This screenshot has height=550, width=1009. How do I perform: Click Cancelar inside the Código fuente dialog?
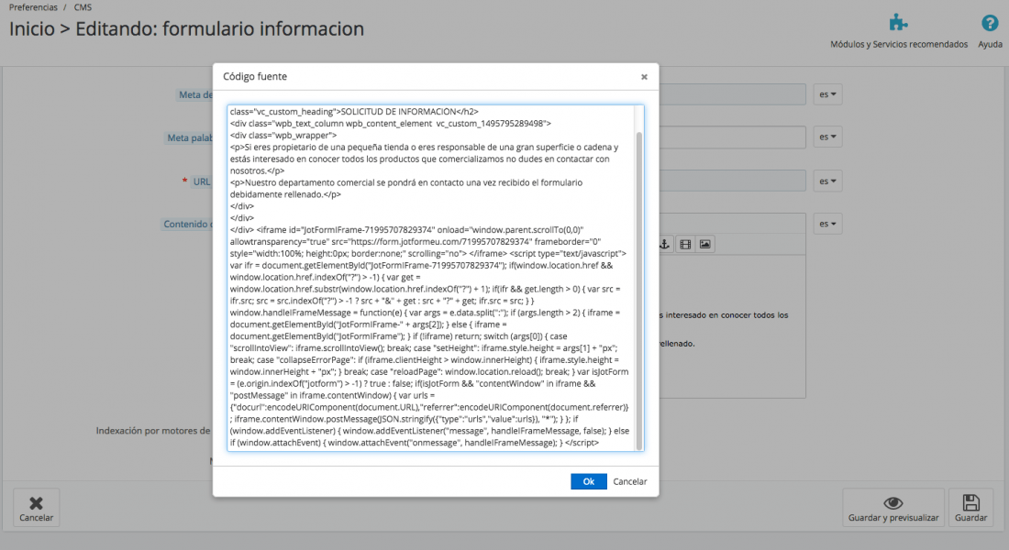coord(630,481)
